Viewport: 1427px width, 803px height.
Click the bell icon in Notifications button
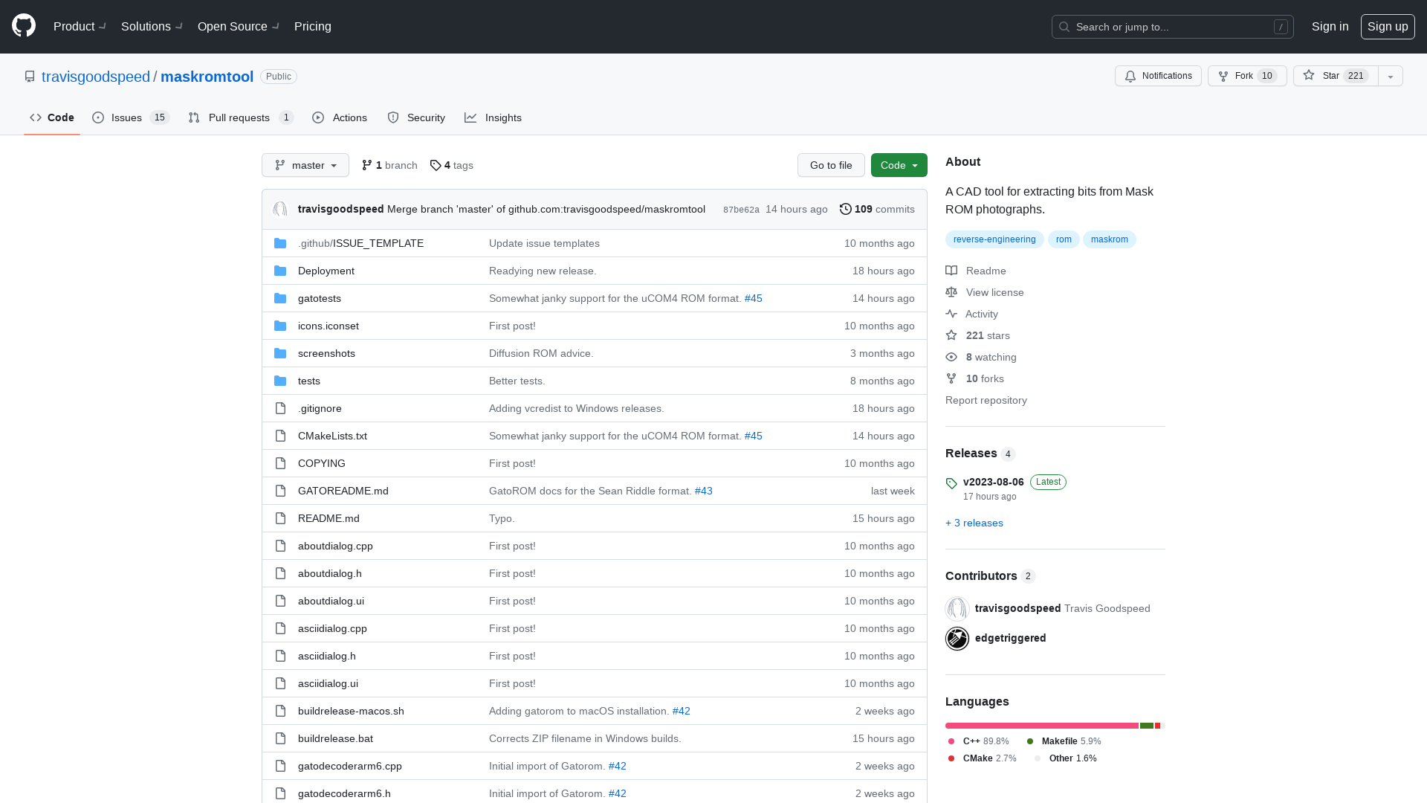[x=1130, y=76]
